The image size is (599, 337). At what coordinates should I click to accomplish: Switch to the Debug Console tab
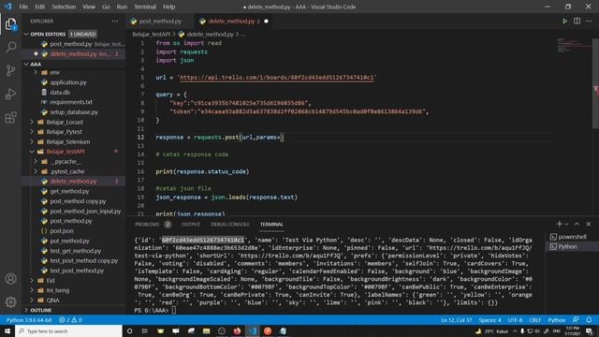(x=229, y=225)
